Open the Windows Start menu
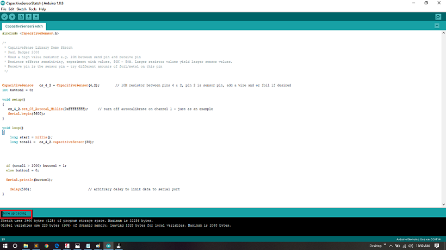The height and width of the screenshot is (250, 446). point(5,246)
